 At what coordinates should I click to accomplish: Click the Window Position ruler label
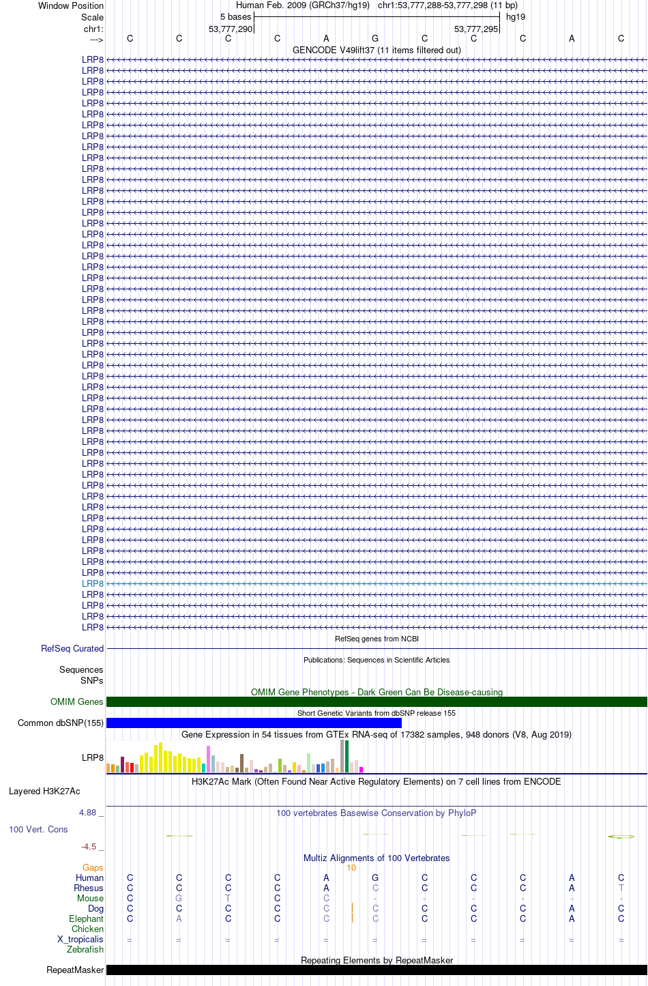71,5
